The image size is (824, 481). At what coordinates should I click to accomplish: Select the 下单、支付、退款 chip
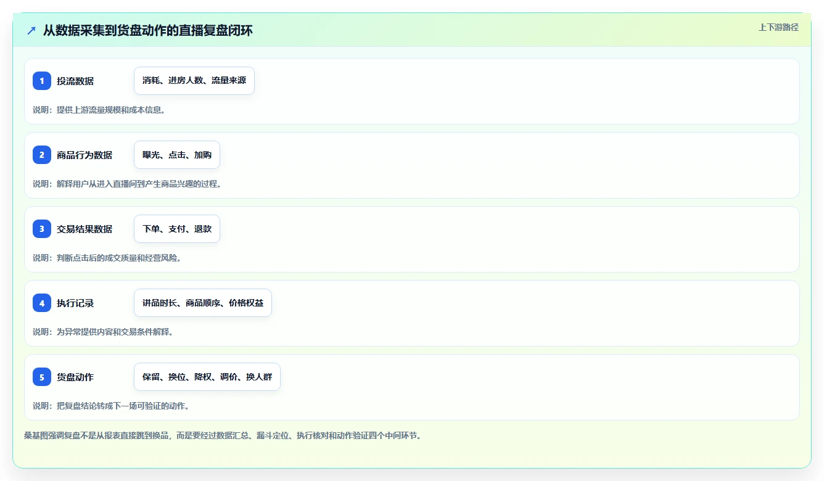tap(177, 229)
